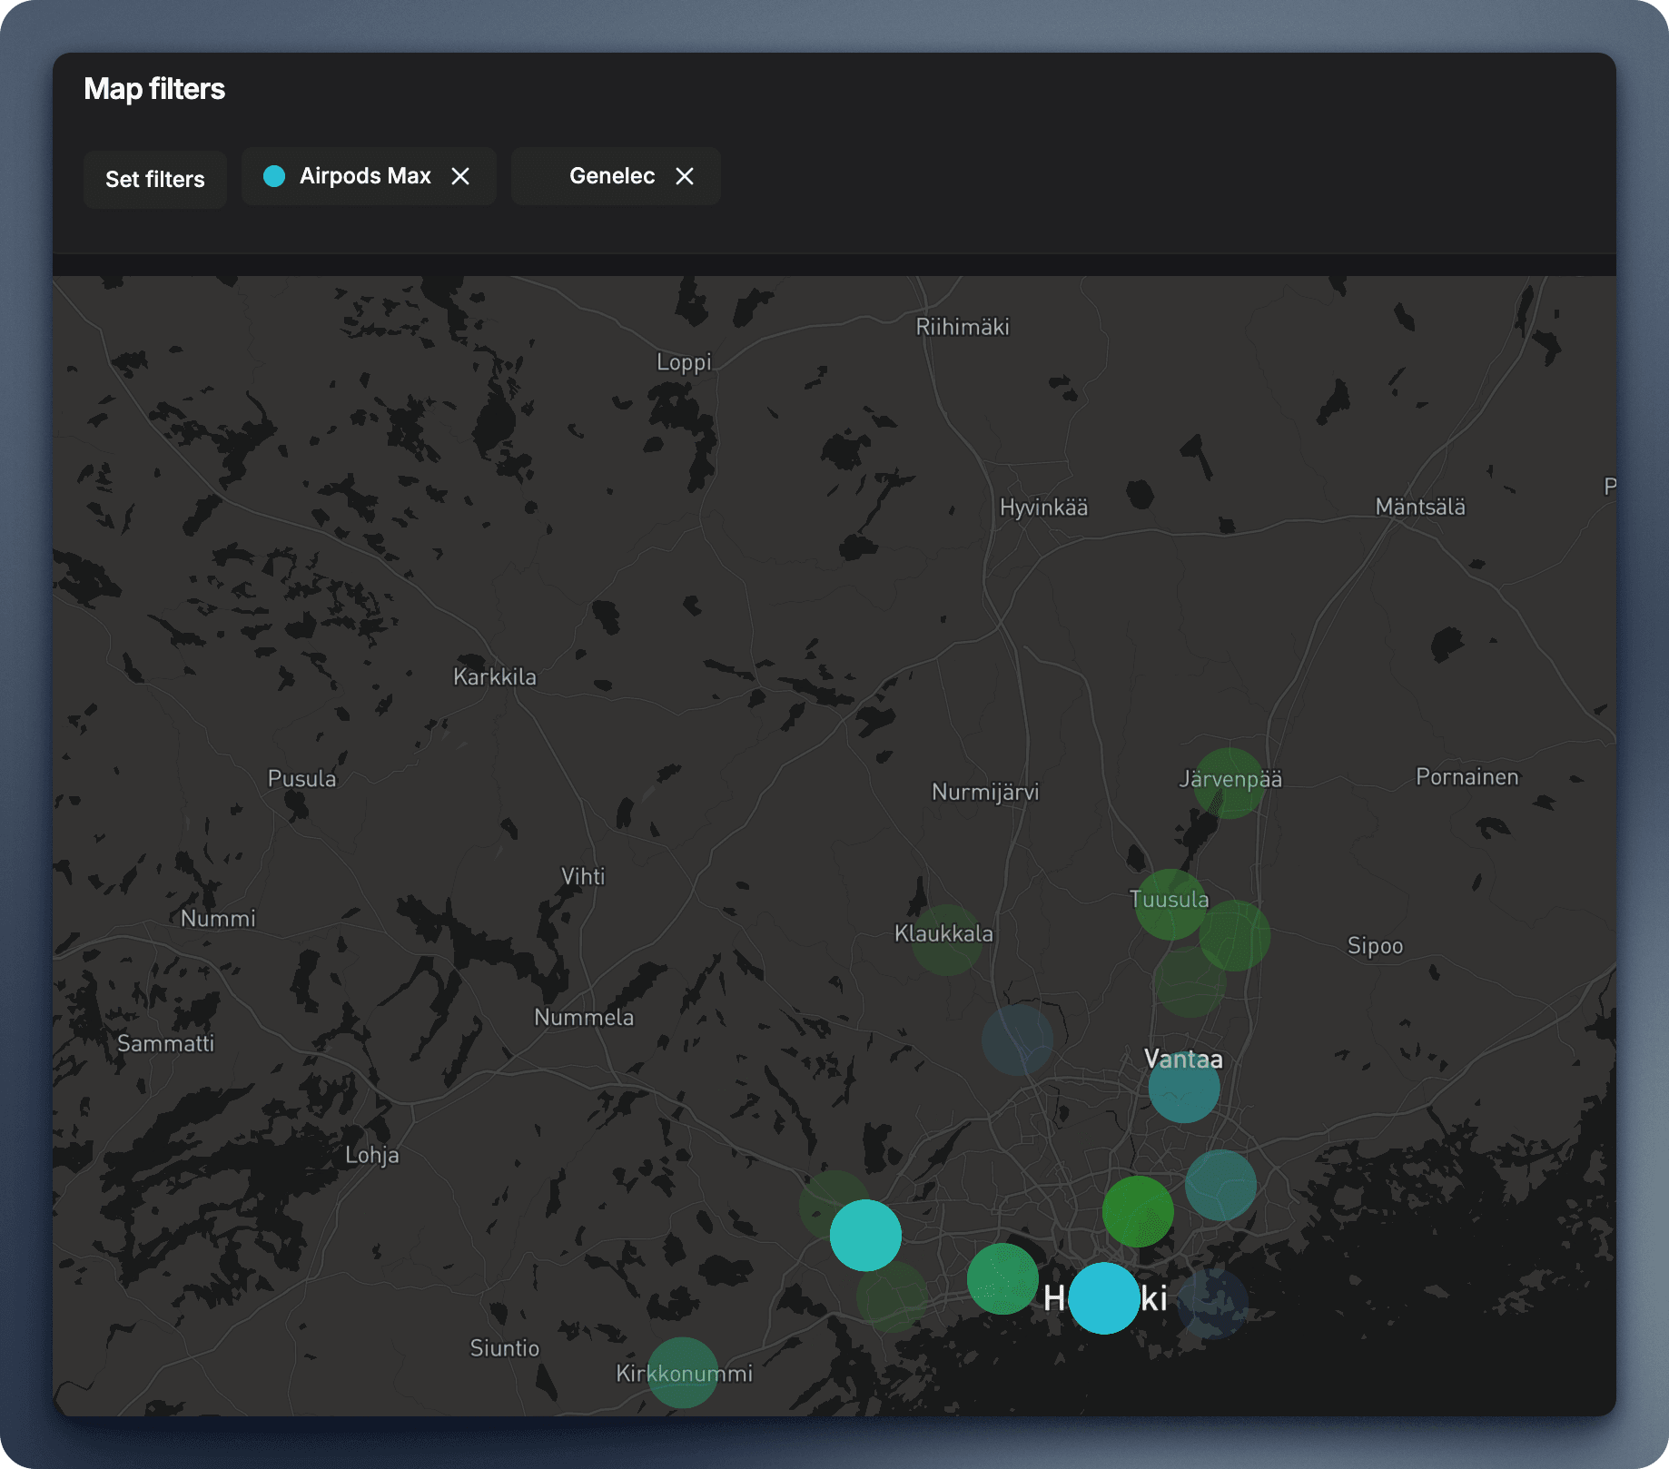Click the bright cyan marker over Helsinki
This screenshot has height=1469, width=1669.
(x=1103, y=1298)
